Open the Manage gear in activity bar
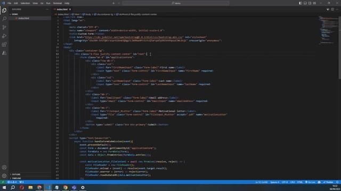Image resolution: width=341 pixels, height=191 pixels. point(4,176)
